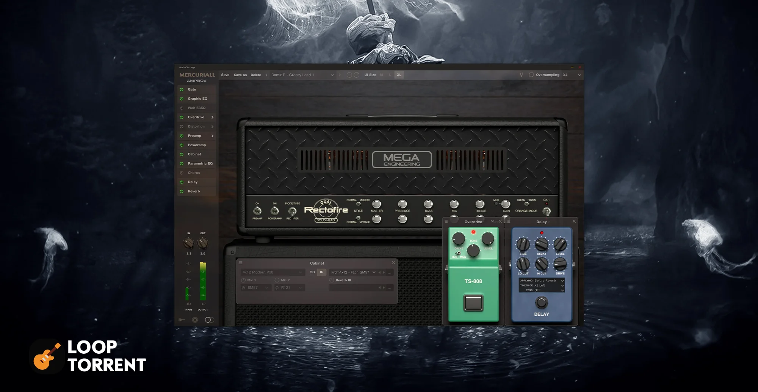This screenshot has height=392, width=758.
Task: Open the tuner fork icon
Action: tap(521, 75)
